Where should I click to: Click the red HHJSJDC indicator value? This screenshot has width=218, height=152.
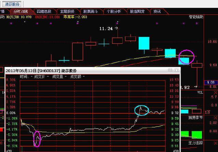[x=47, y=17]
